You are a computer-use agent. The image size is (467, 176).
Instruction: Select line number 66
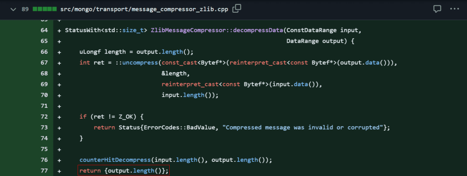tap(44, 52)
